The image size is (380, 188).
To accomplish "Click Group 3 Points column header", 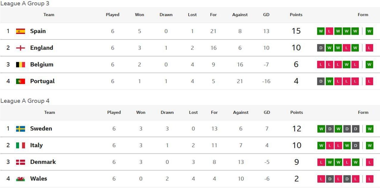I will click(x=296, y=15).
